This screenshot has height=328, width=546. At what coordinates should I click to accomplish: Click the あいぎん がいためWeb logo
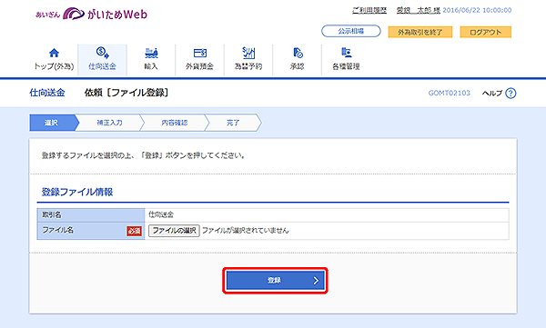[x=91, y=14]
